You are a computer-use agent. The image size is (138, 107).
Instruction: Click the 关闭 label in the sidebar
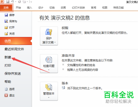[x=12, y=34]
